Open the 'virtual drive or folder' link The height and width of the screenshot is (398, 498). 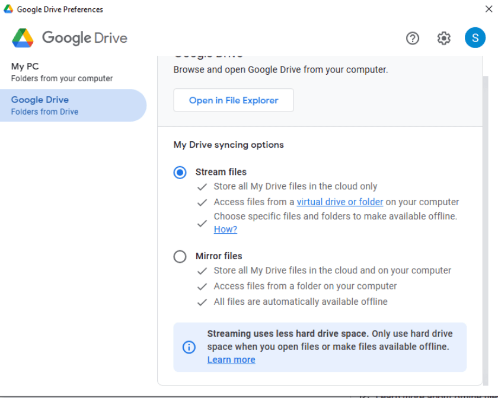pyautogui.click(x=340, y=202)
